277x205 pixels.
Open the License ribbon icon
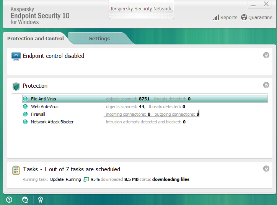41,200
